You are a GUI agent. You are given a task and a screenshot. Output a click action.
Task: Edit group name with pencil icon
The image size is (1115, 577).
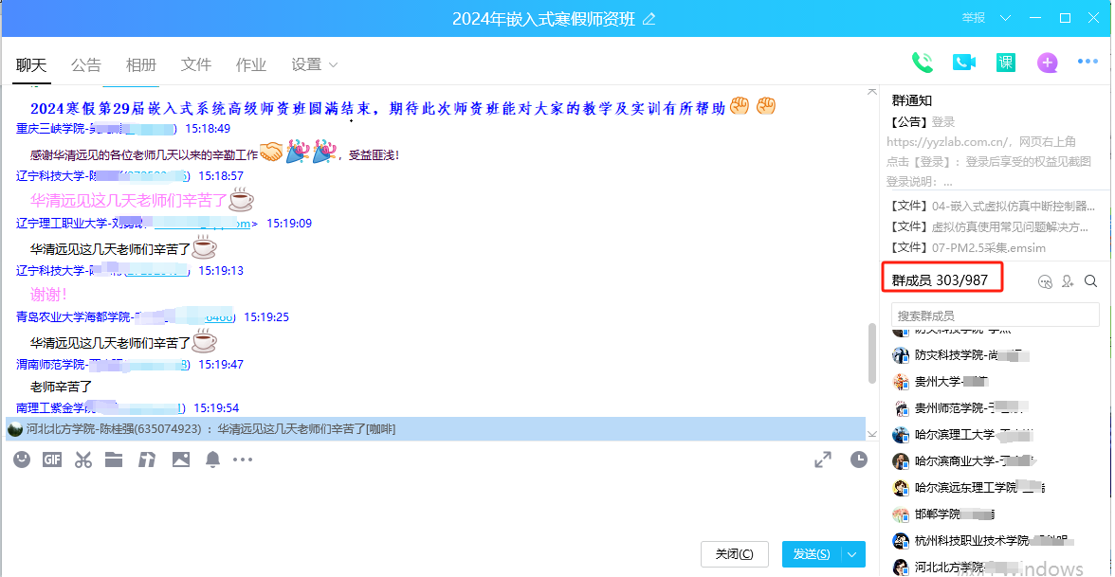point(649,19)
